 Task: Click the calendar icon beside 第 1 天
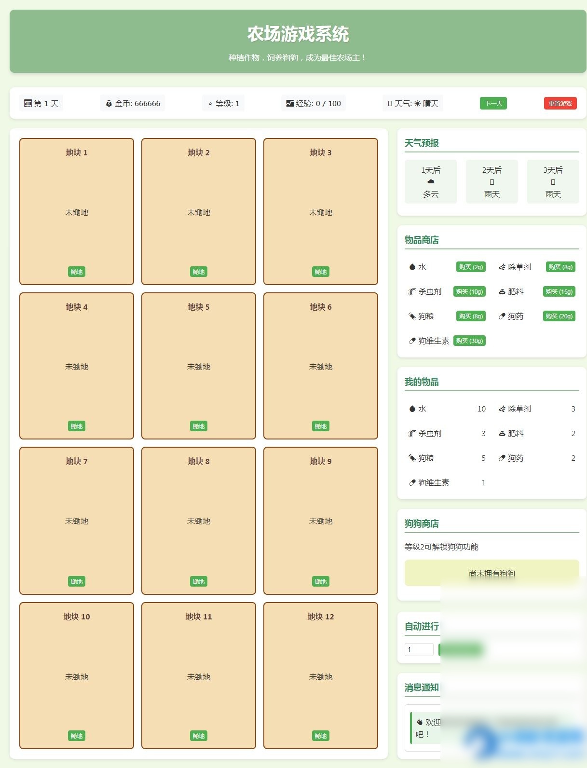[28, 103]
